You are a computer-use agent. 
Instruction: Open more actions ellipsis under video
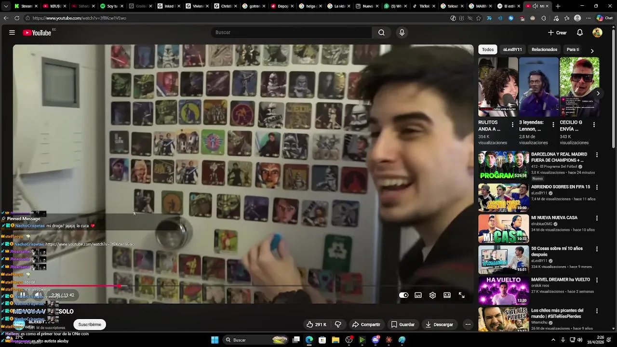point(468,324)
